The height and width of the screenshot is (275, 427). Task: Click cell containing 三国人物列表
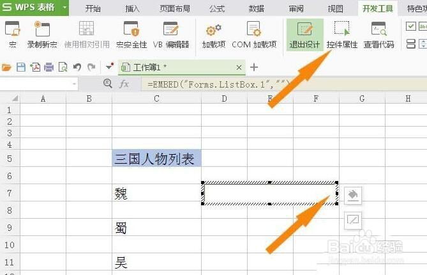[156, 158]
